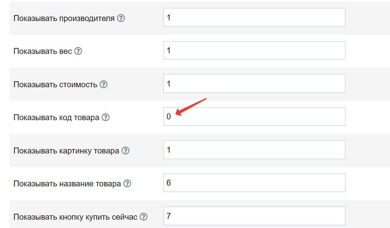Click the Показывать вес label

[x=43, y=52]
